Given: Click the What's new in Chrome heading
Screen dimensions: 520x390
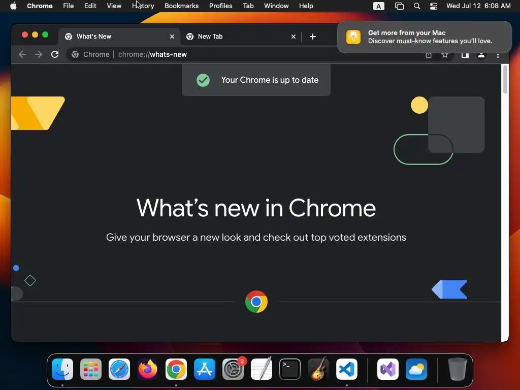Looking at the screenshot, I should [256, 208].
